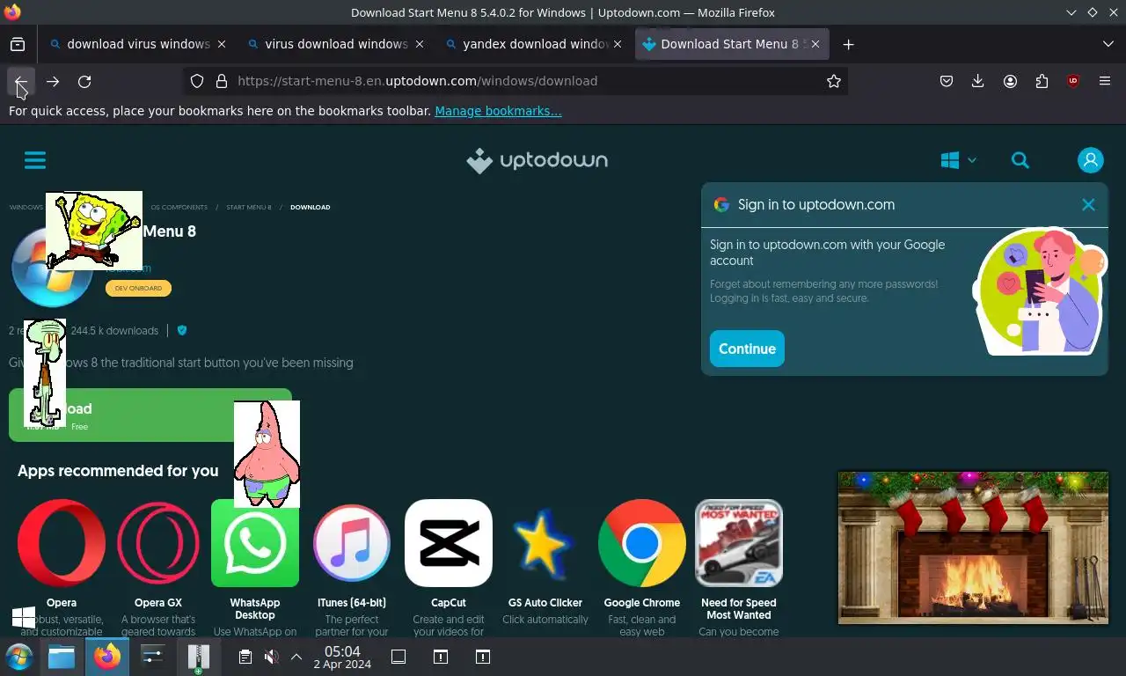List all tabs with the chevron
This screenshot has width=1126, height=676.
[1108, 44]
